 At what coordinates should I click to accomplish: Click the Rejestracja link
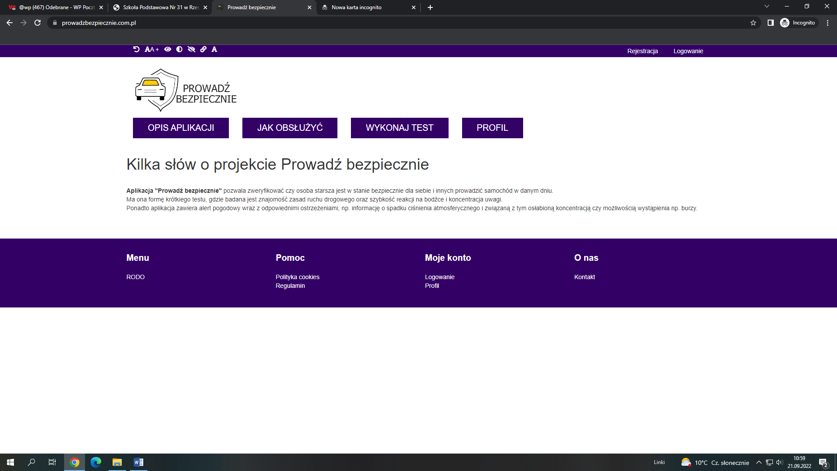pos(642,51)
